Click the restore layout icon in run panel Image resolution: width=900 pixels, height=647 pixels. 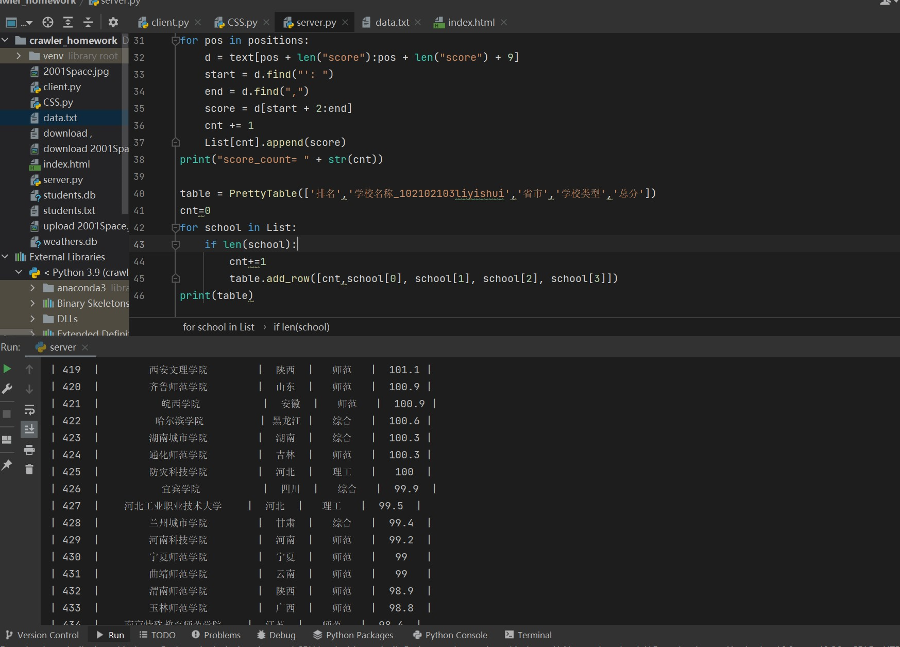tap(7, 440)
